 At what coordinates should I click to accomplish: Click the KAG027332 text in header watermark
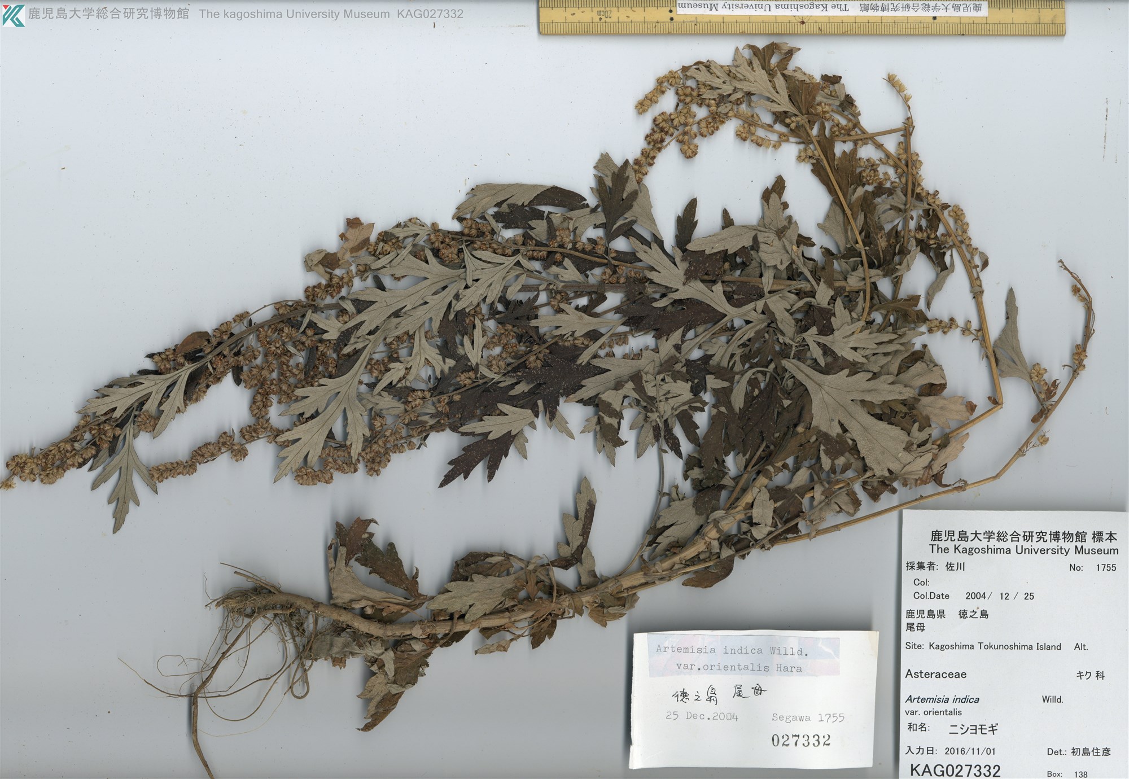point(430,14)
